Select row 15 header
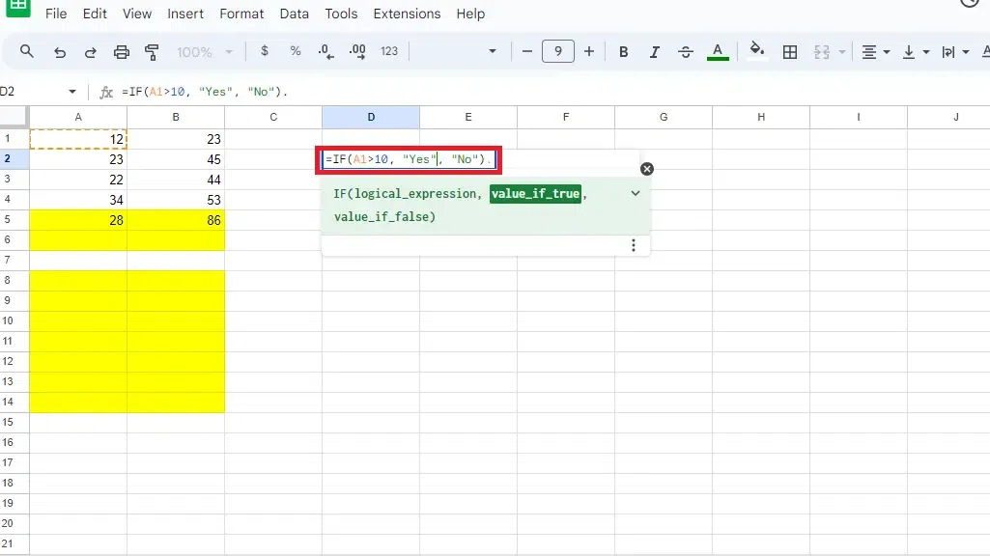Screen dimensions: 990x556 (x=14, y=422)
